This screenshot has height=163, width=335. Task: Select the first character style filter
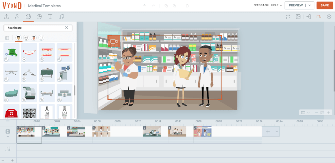point(19,38)
